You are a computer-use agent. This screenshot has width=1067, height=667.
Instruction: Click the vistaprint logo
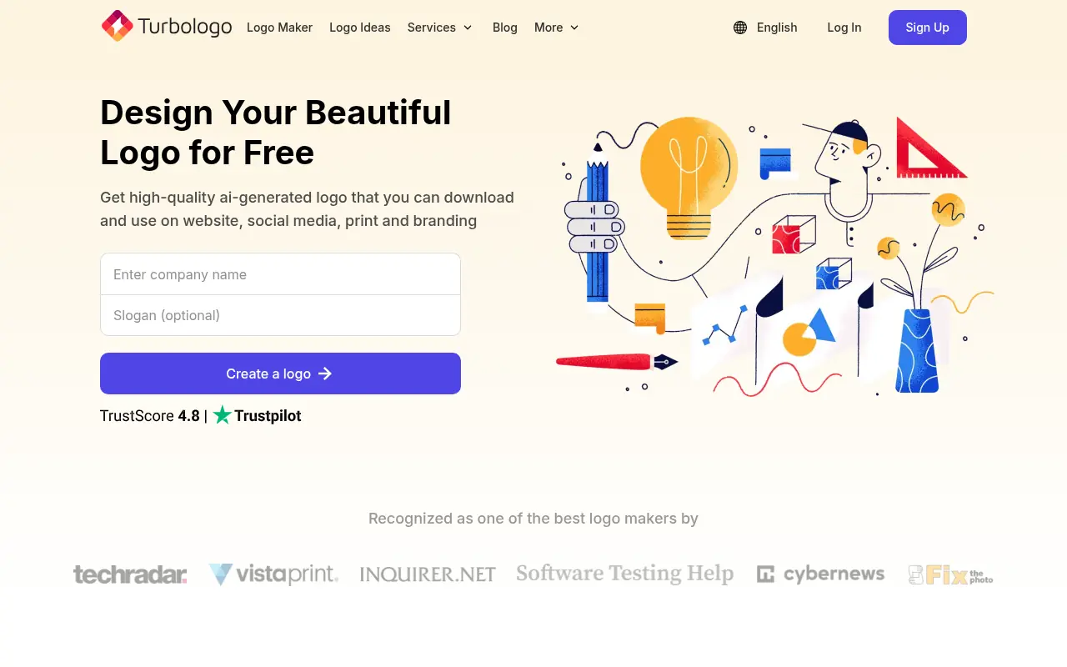[273, 574]
